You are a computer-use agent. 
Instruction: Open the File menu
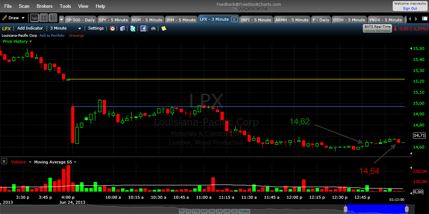[x=7, y=6]
